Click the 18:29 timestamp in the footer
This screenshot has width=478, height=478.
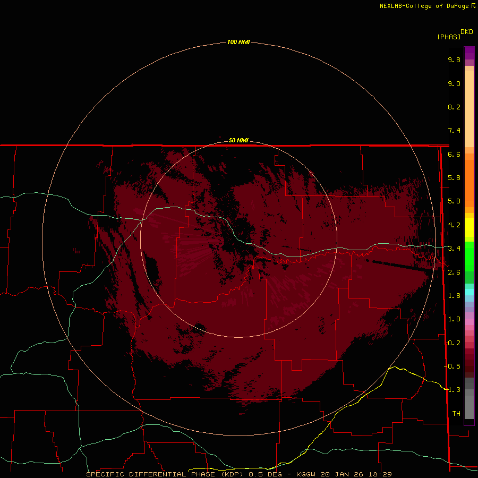click(379, 474)
